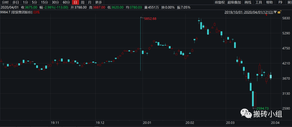Click the turnover value 换0.00%
Screen dimensions: 292x127
168,8
